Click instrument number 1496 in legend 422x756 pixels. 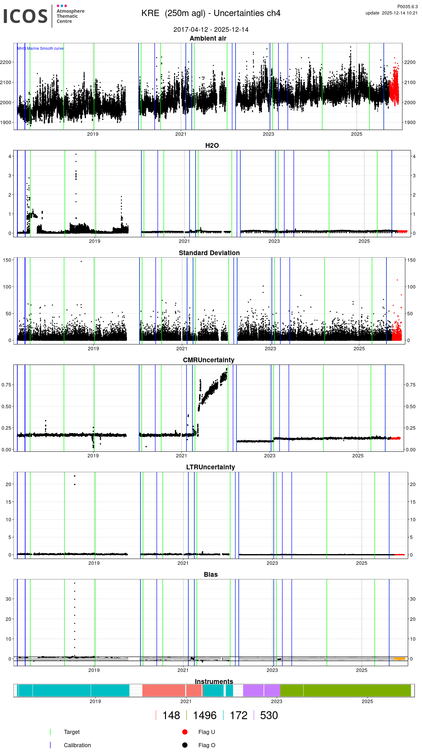205,715
